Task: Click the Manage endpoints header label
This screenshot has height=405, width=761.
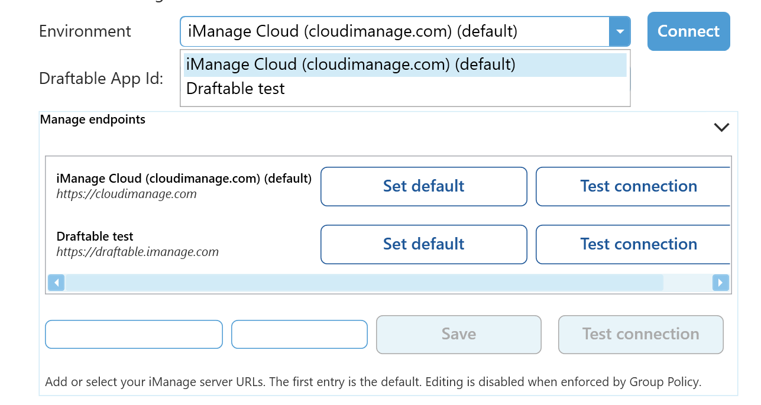Action: 93,119
